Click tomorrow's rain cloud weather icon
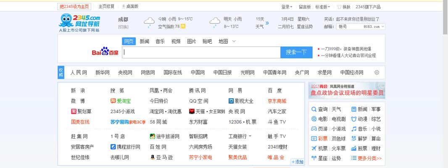The height and width of the screenshot is (168, 448). (215, 23)
